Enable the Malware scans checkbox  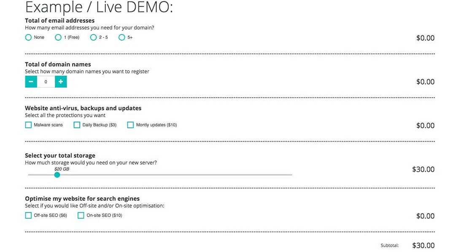coord(29,125)
